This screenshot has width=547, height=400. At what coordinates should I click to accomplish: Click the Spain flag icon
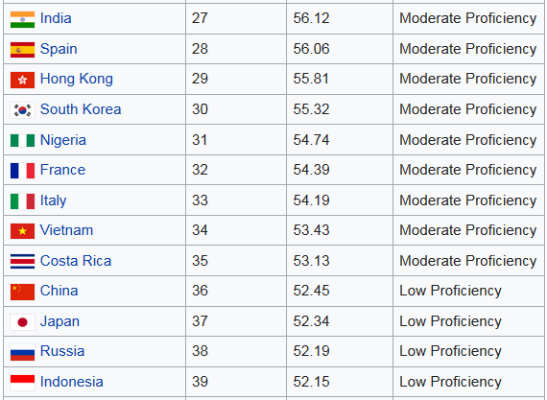click(22, 50)
